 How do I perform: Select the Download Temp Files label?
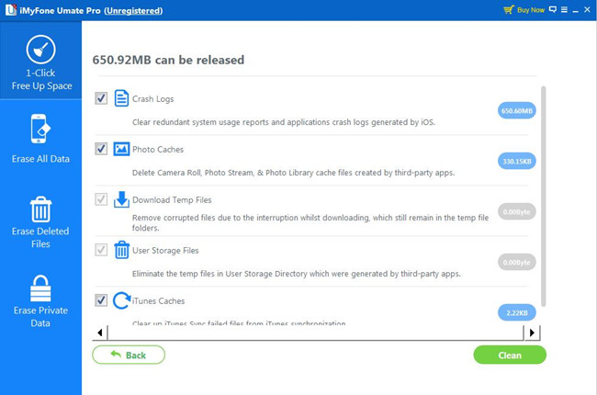click(172, 200)
